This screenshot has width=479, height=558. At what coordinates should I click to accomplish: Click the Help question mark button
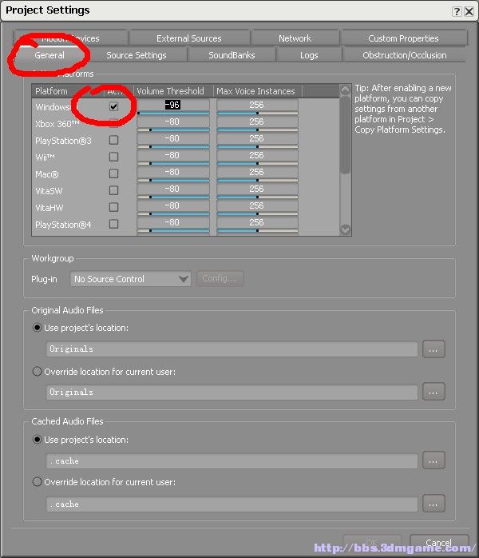tap(457, 11)
